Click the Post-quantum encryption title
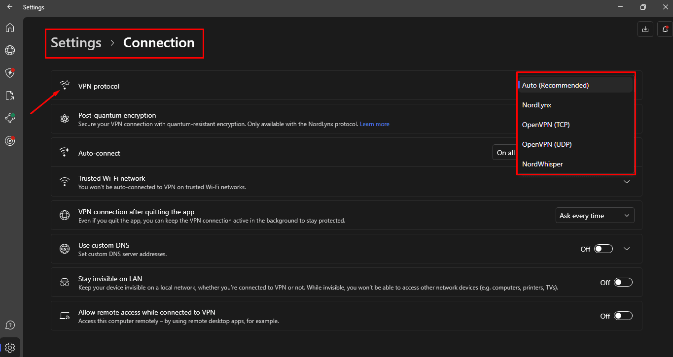Screen dimensions: 673x357 117,115
